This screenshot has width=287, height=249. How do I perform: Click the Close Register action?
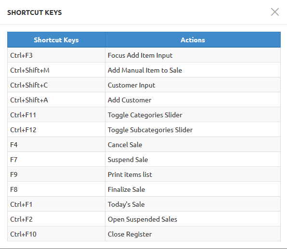(130, 235)
